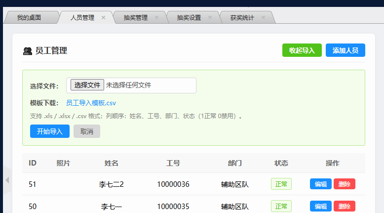Click the file input field showing 未选择任何文件
This screenshot has height=213, width=384.
pyautogui.click(x=131, y=85)
